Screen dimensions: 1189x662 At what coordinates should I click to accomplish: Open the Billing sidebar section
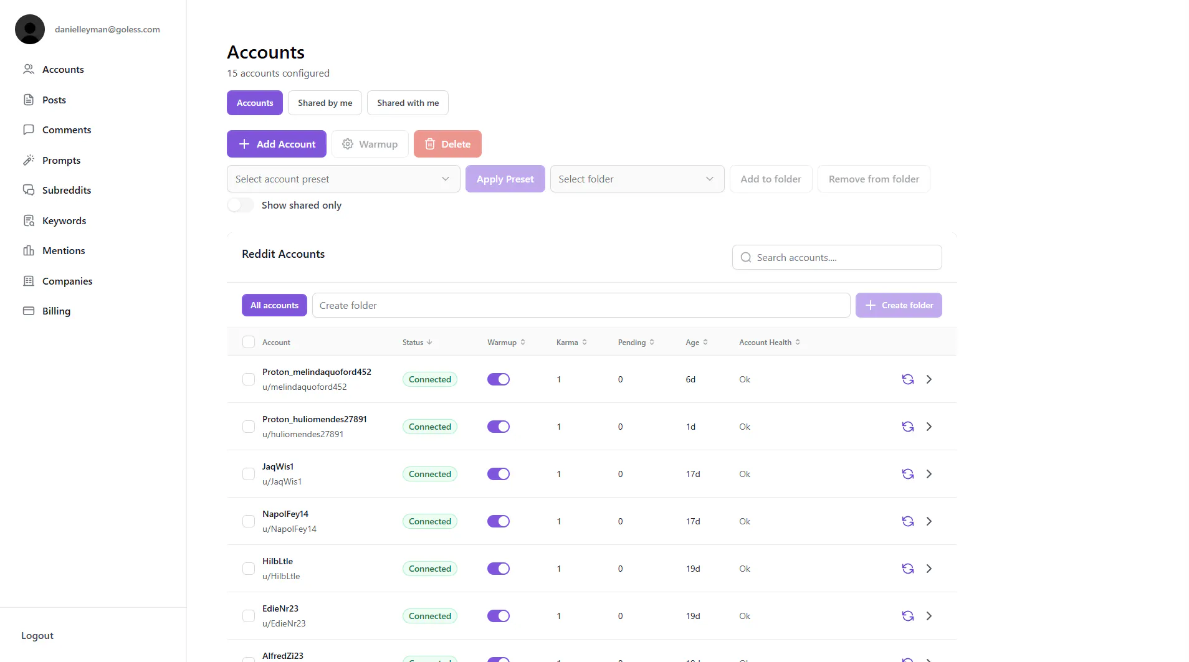[x=47, y=311]
